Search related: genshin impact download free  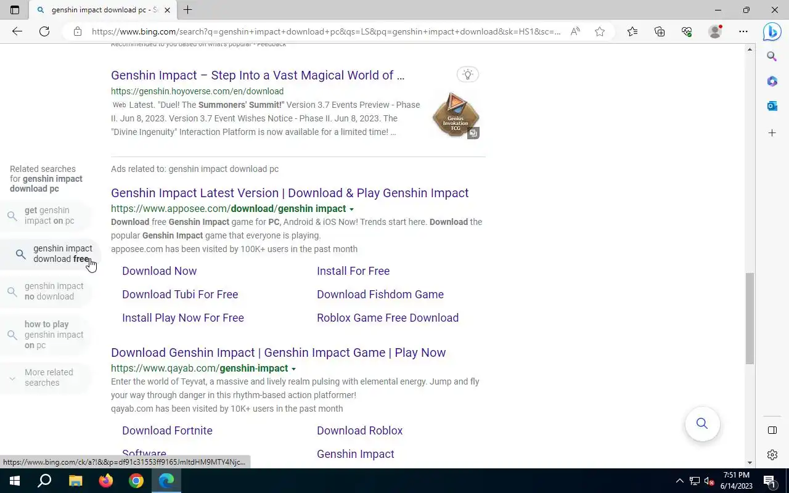coord(49,254)
